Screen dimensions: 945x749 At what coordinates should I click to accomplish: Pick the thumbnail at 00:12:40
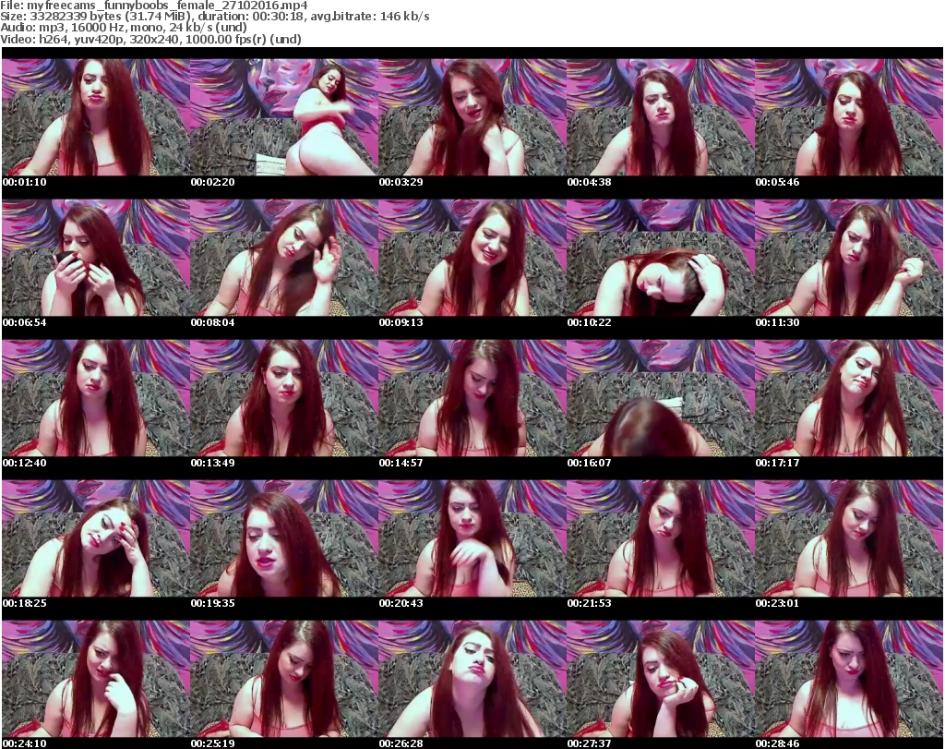point(95,398)
